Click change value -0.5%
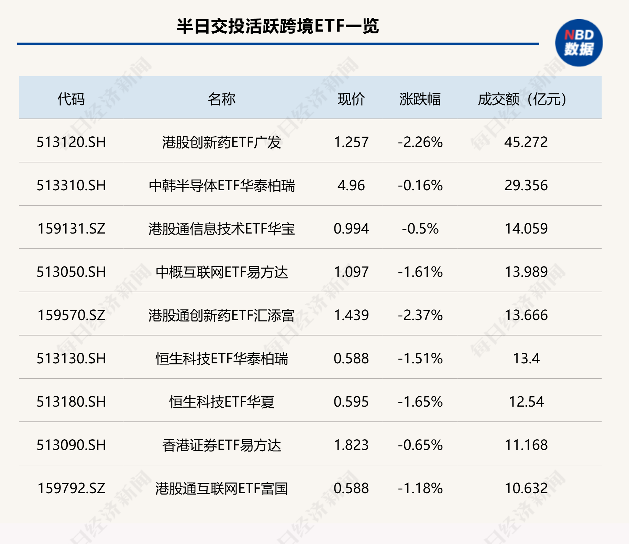Screen dimensions: 629x544 420,229
